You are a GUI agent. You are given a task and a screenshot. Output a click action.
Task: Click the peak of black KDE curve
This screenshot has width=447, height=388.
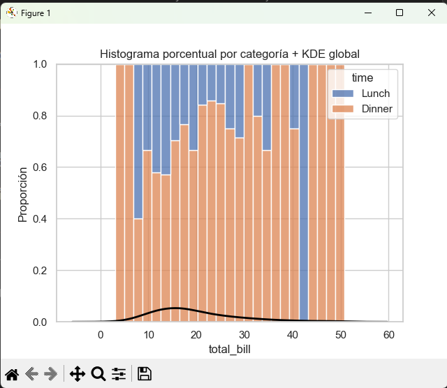click(x=175, y=308)
